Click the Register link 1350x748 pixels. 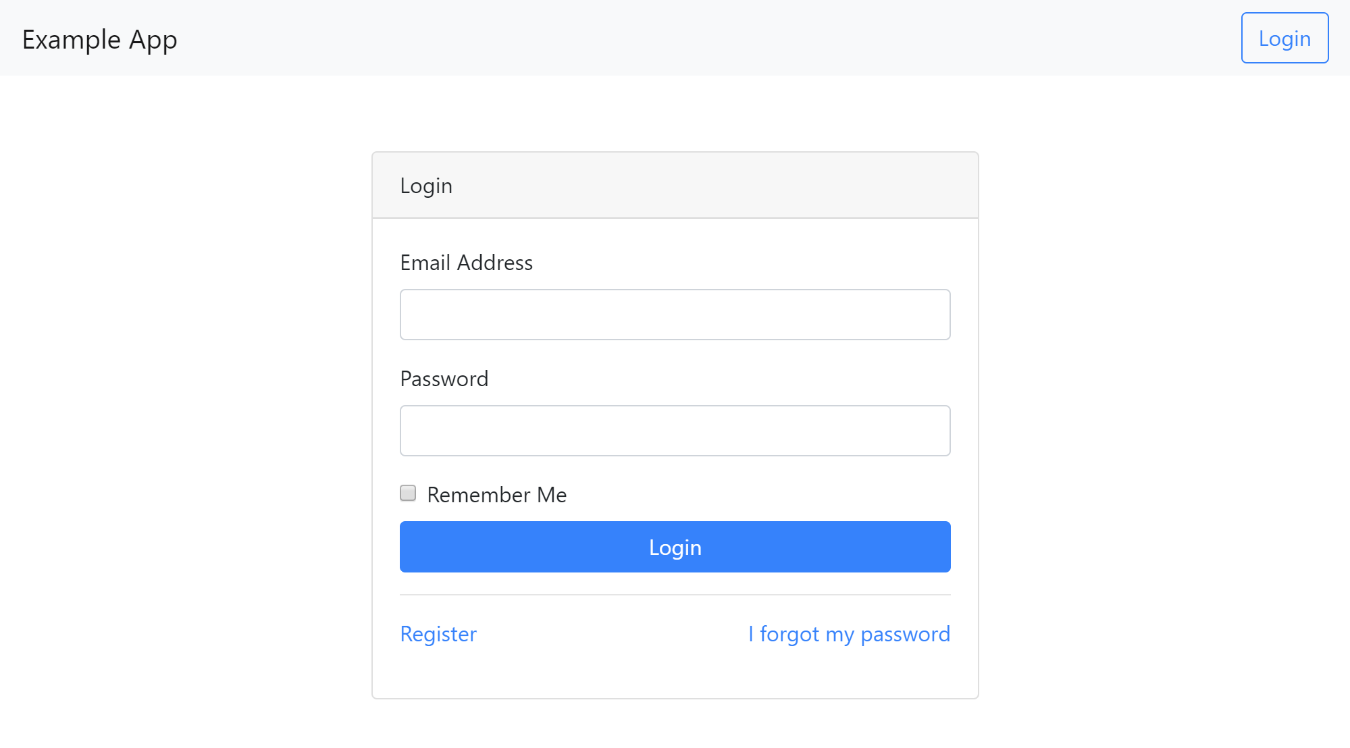438,633
